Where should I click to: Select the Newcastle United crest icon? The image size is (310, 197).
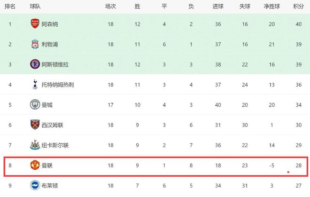(x=35, y=145)
